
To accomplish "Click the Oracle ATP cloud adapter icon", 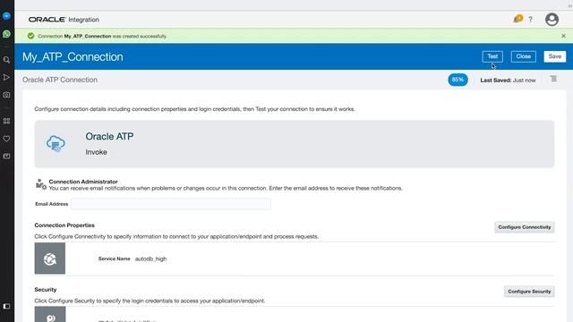I will click(x=56, y=143).
